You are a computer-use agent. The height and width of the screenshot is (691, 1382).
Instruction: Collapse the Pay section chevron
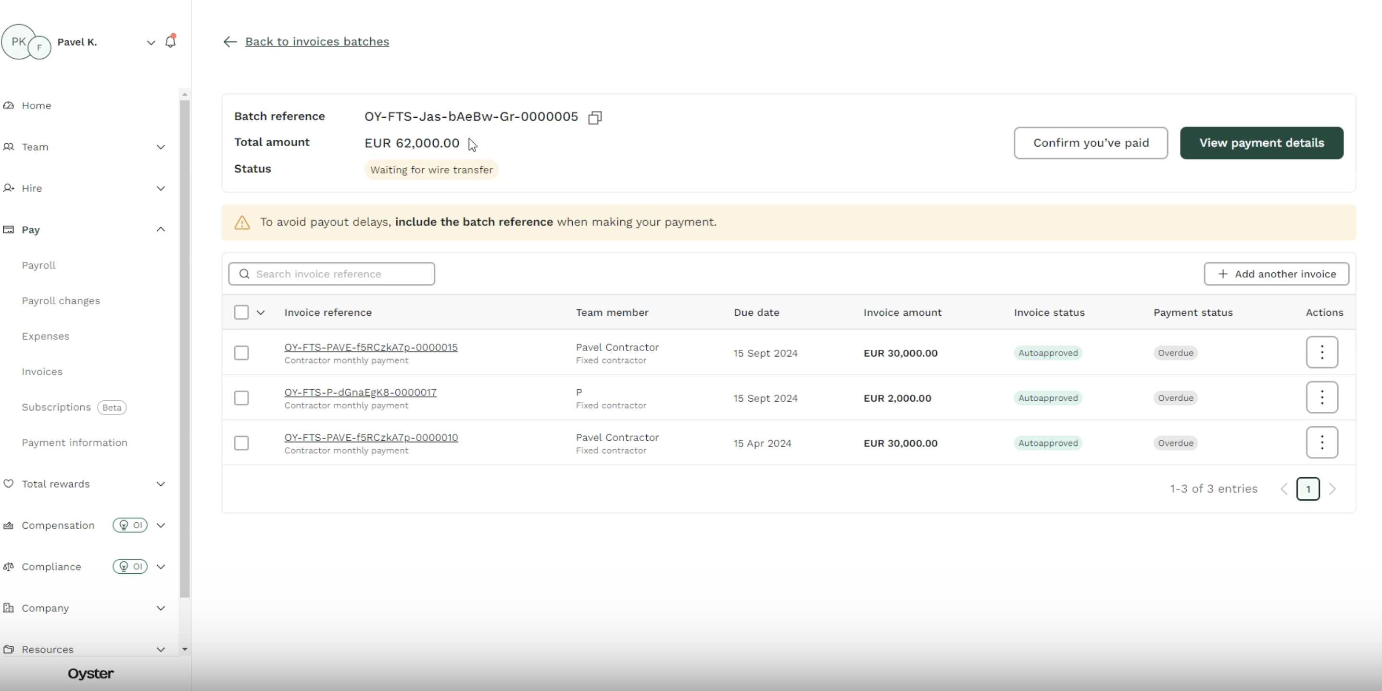161,229
